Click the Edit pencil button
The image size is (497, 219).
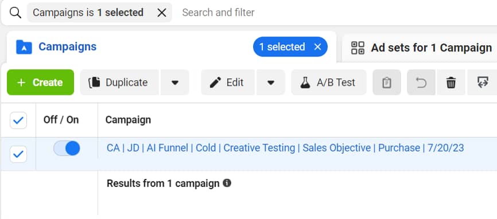click(228, 82)
